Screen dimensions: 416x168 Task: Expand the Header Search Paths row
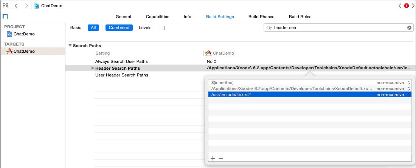93,68
